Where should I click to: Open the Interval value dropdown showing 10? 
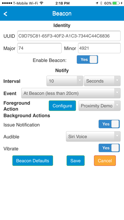click(x=65, y=81)
